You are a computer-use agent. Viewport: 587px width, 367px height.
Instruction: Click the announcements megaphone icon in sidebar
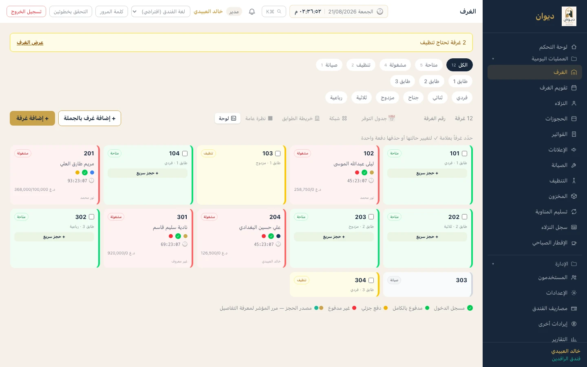[x=574, y=150]
